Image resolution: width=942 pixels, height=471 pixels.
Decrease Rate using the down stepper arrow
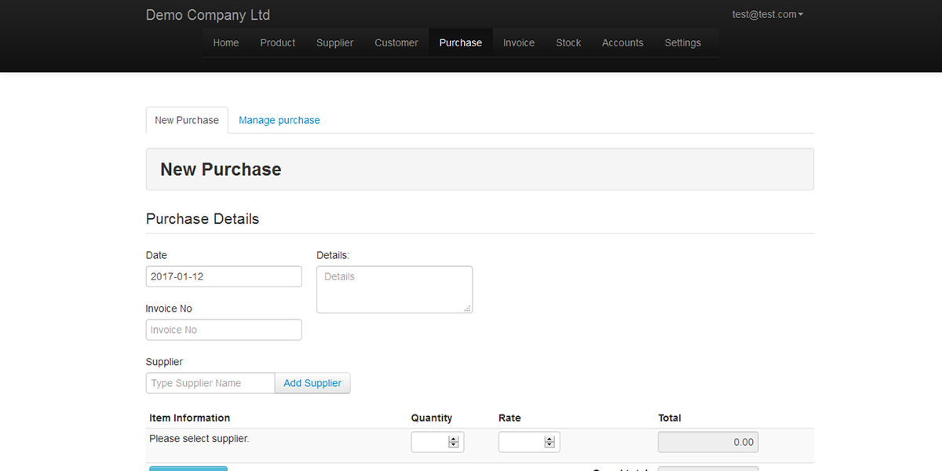point(549,445)
